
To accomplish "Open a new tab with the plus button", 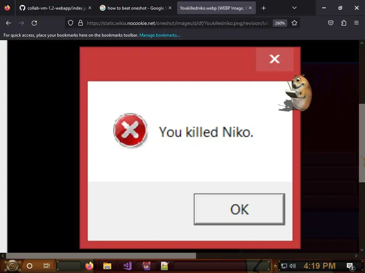I will pyautogui.click(x=263, y=8).
